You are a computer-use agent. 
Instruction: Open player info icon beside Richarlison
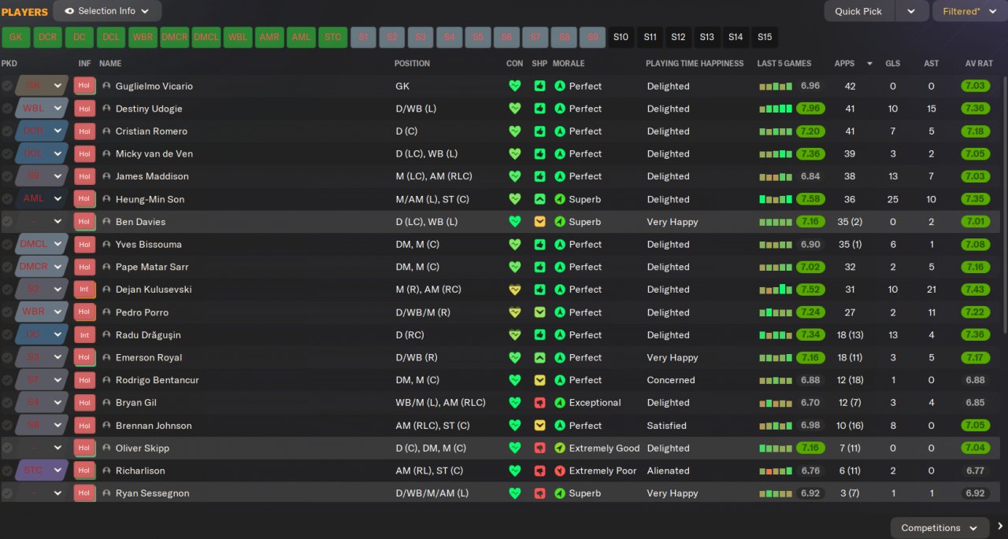click(106, 471)
